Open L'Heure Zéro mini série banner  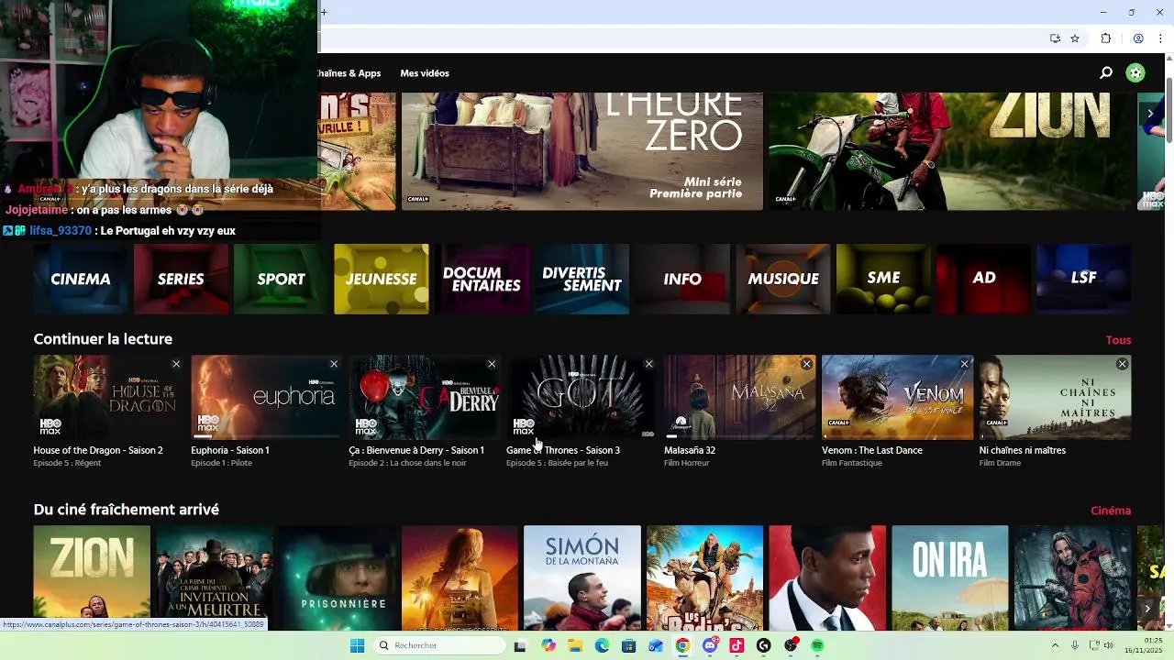click(x=582, y=151)
